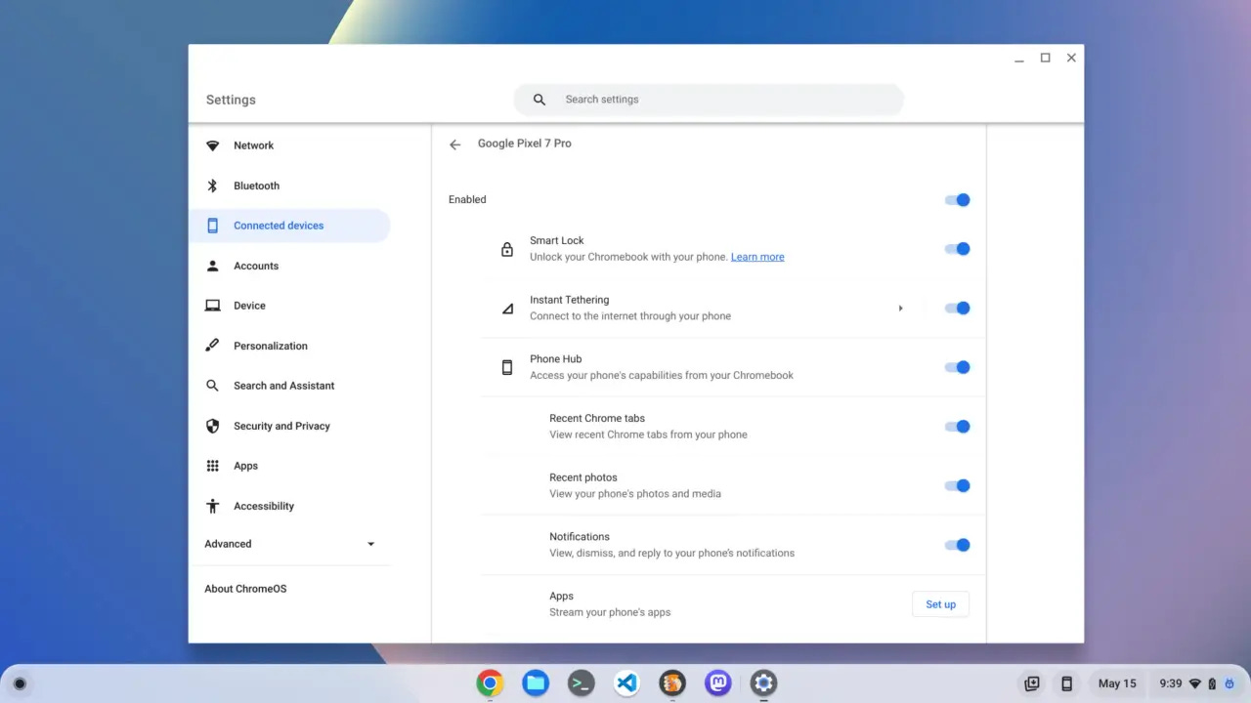This screenshot has width=1251, height=703.
Task: Disable the Instant Tethering switch
Action: pos(957,309)
